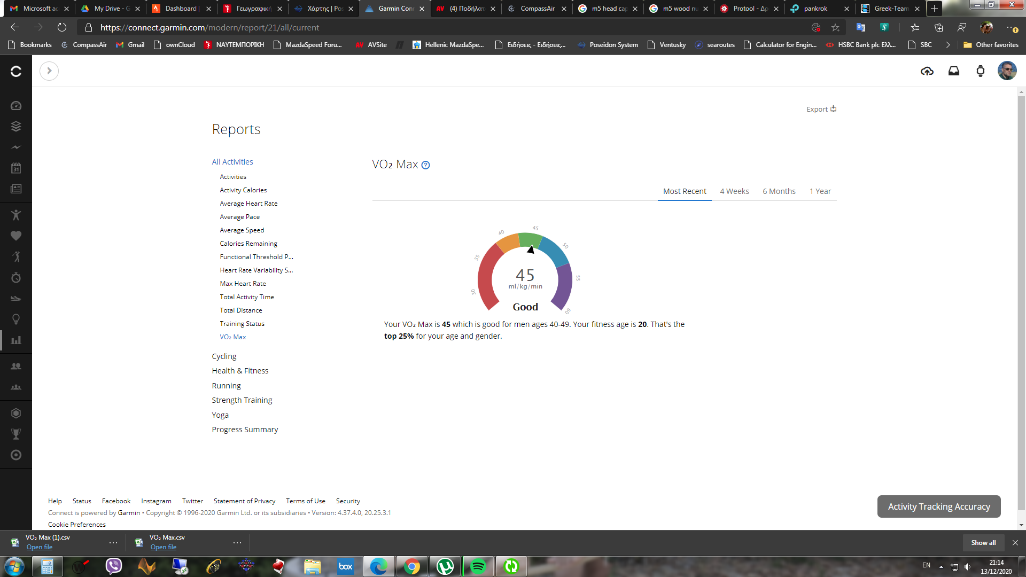Open the Training running figure icon
Image resolution: width=1026 pixels, height=577 pixels.
click(16, 256)
